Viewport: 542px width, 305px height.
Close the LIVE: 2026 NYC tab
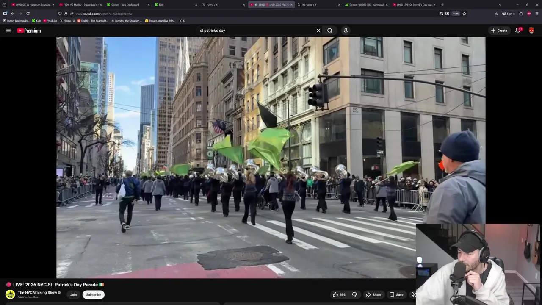291,5
